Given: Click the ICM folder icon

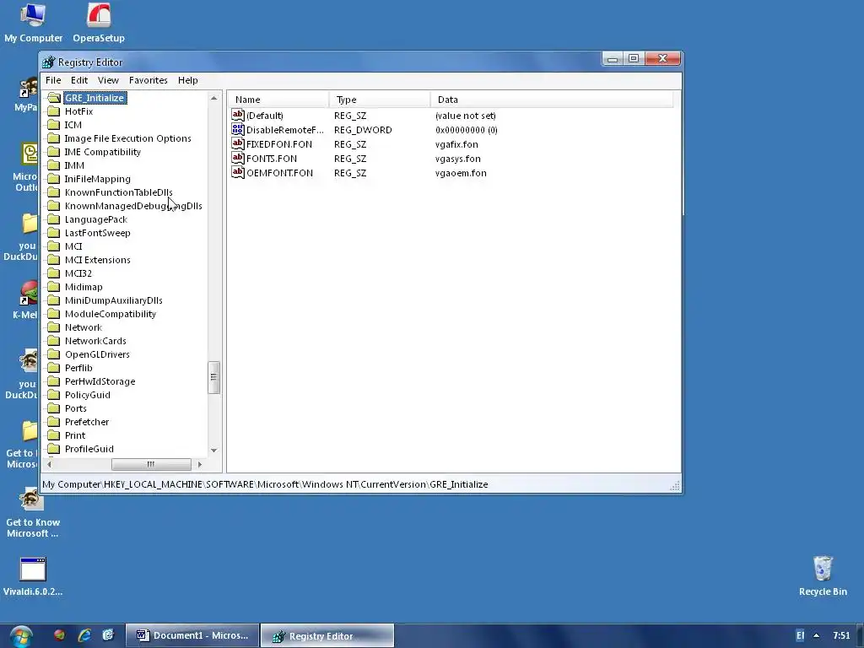Looking at the screenshot, I should [x=53, y=125].
